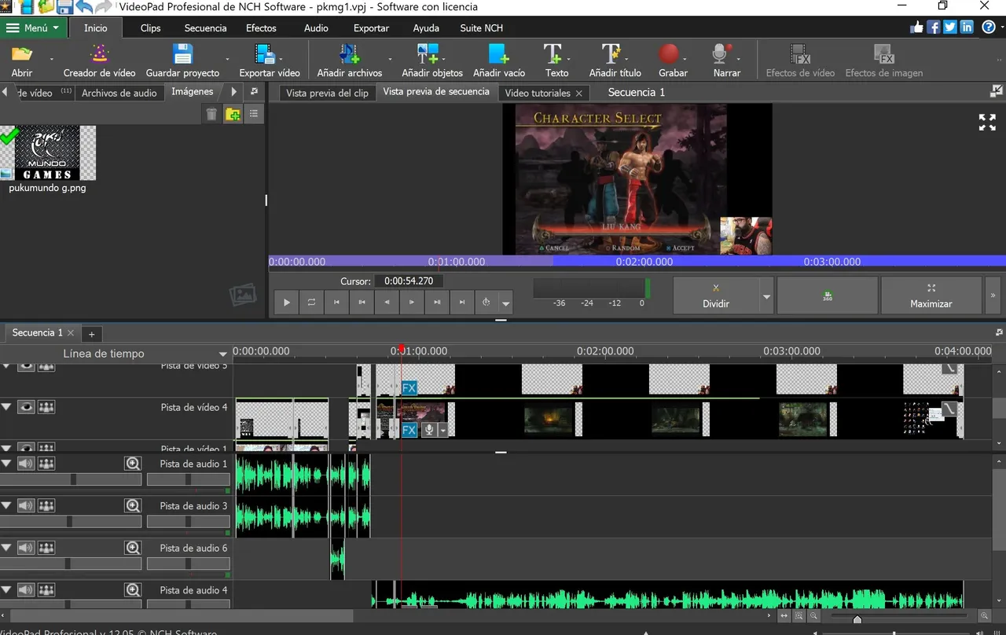Toggle loop playback button
This screenshot has height=635, width=1006.
pyautogui.click(x=311, y=302)
